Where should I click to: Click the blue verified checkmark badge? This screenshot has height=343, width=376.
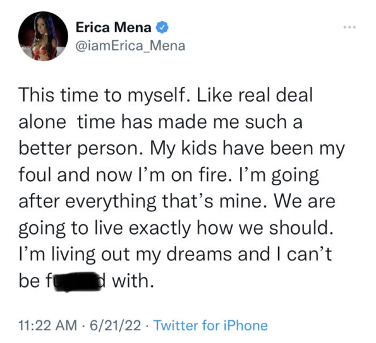pyautogui.click(x=162, y=27)
